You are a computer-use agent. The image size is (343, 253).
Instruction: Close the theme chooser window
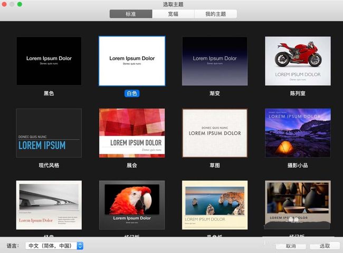[x=4, y=4]
